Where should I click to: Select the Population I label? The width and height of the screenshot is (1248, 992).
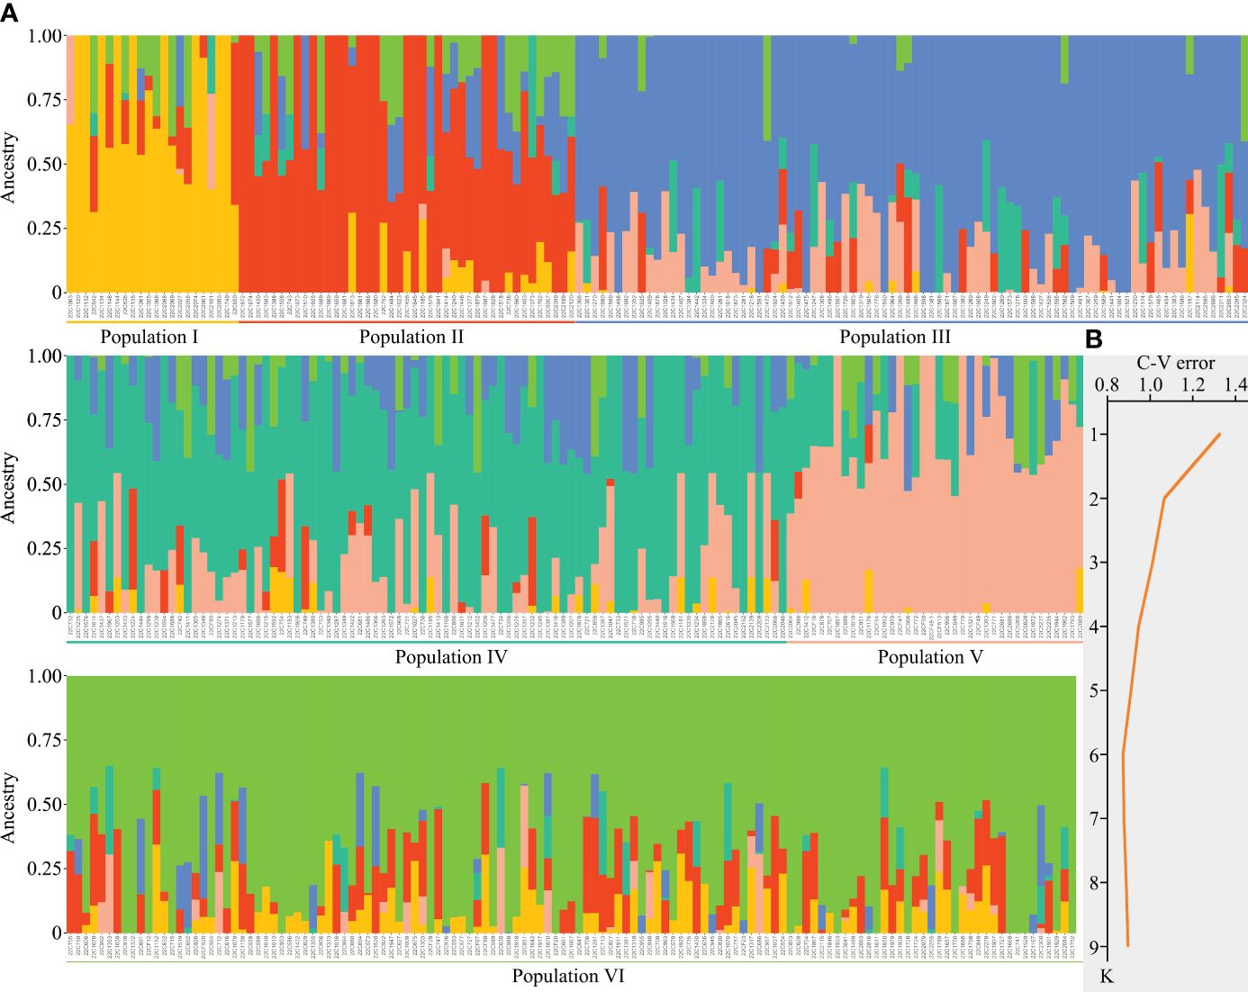(149, 338)
